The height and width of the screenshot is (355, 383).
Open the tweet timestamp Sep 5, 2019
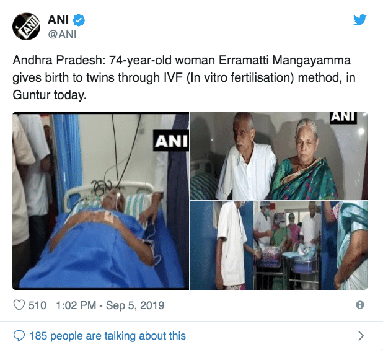(135, 305)
